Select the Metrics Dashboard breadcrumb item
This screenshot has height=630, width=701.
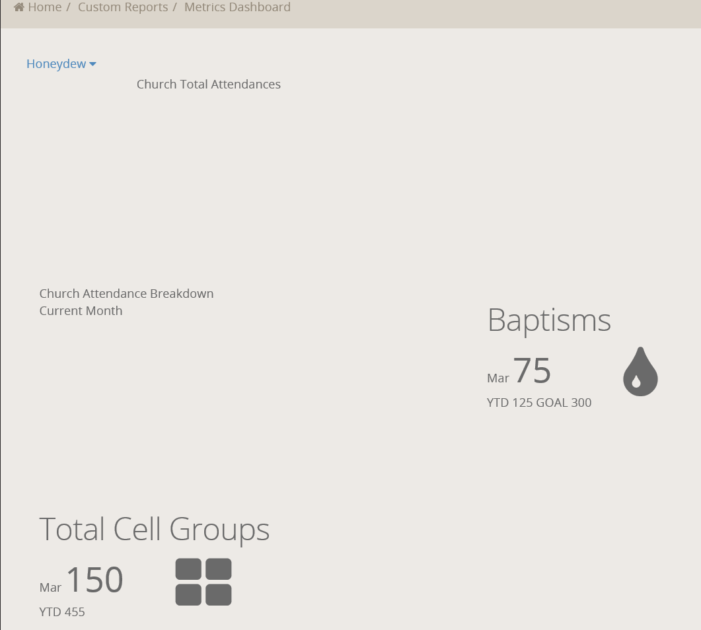click(x=237, y=7)
